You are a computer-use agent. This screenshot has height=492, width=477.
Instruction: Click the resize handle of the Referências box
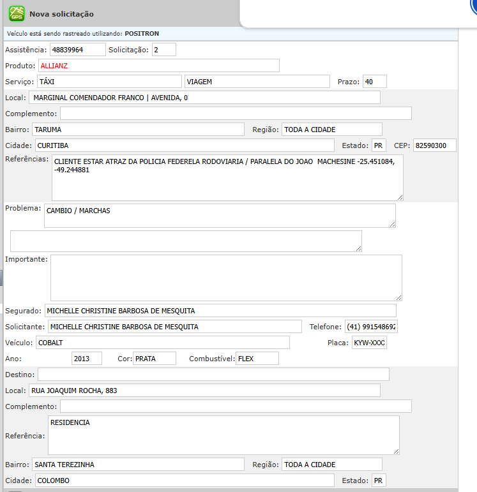click(x=400, y=197)
